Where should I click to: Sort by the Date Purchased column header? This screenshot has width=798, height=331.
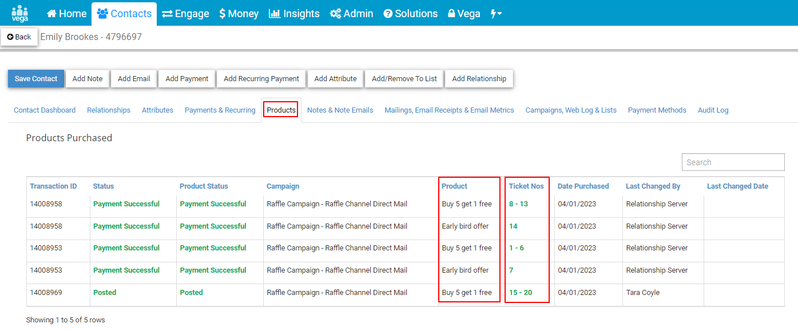[583, 186]
